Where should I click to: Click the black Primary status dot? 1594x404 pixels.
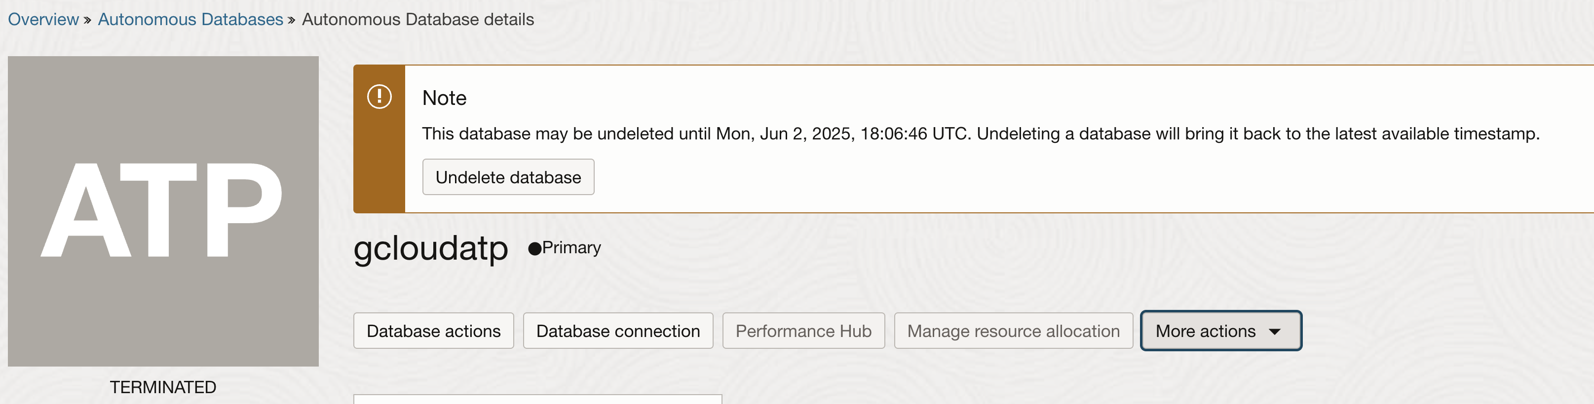point(534,249)
